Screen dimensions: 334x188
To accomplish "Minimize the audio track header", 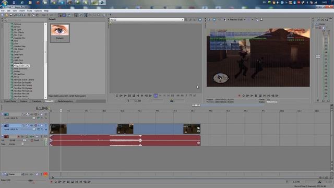I will [x=3, y=136].
